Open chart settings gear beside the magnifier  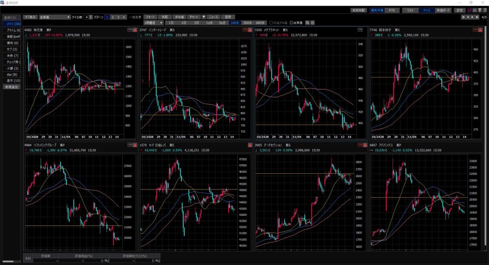tap(313, 22)
